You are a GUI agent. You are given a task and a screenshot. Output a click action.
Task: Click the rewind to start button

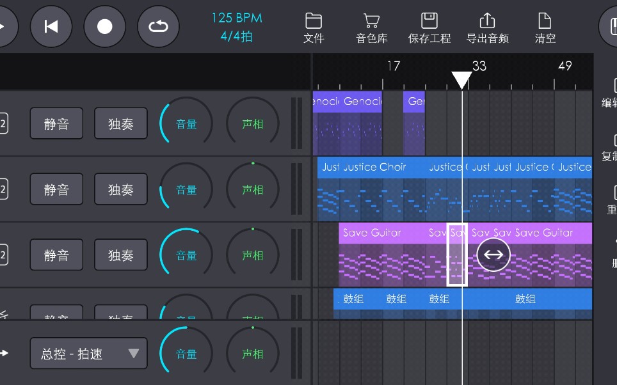(51, 26)
